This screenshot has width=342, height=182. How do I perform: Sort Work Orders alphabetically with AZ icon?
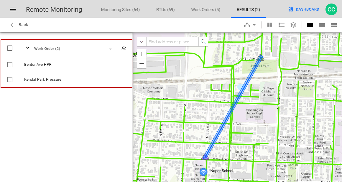click(x=124, y=48)
